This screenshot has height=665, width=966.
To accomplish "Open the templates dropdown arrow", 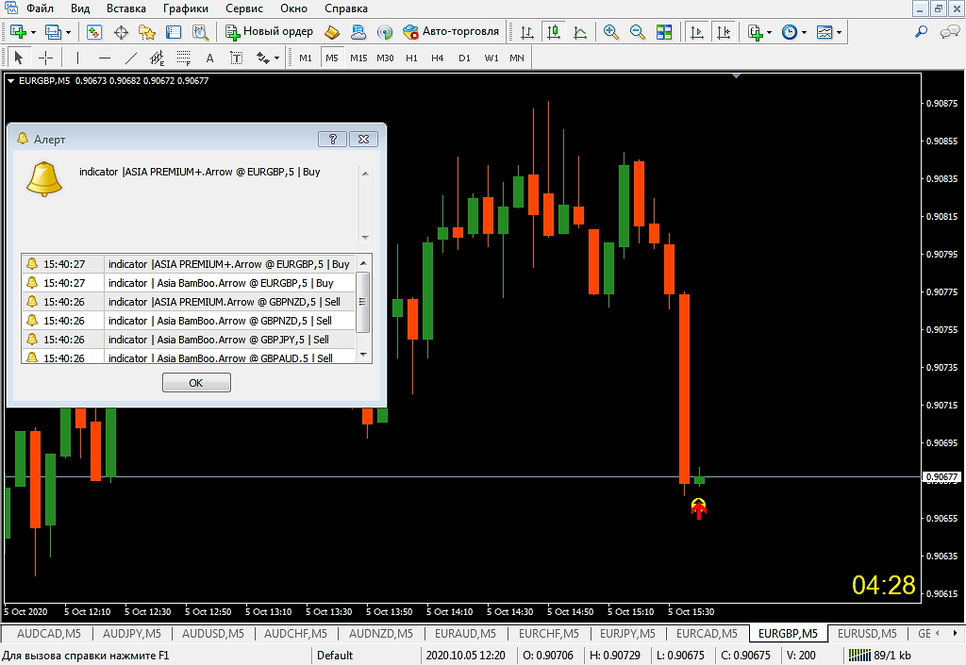I will (x=839, y=32).
